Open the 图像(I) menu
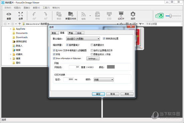The width and height of the screenshot is (184, 123). click(x=27, y=8)
